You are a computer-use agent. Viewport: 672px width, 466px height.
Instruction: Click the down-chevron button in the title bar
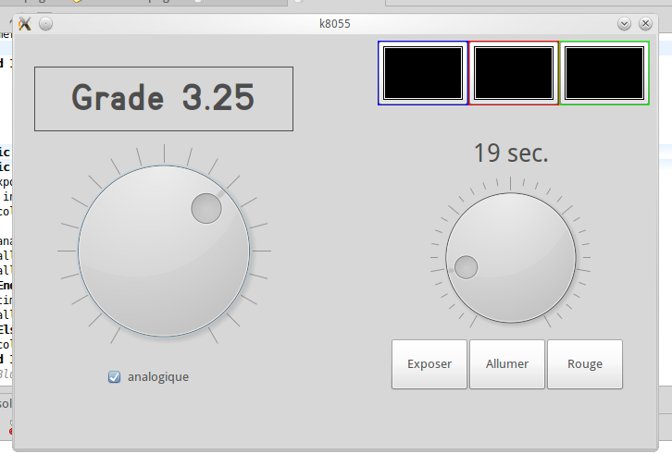pyautogui.click(x=624, y=24)
